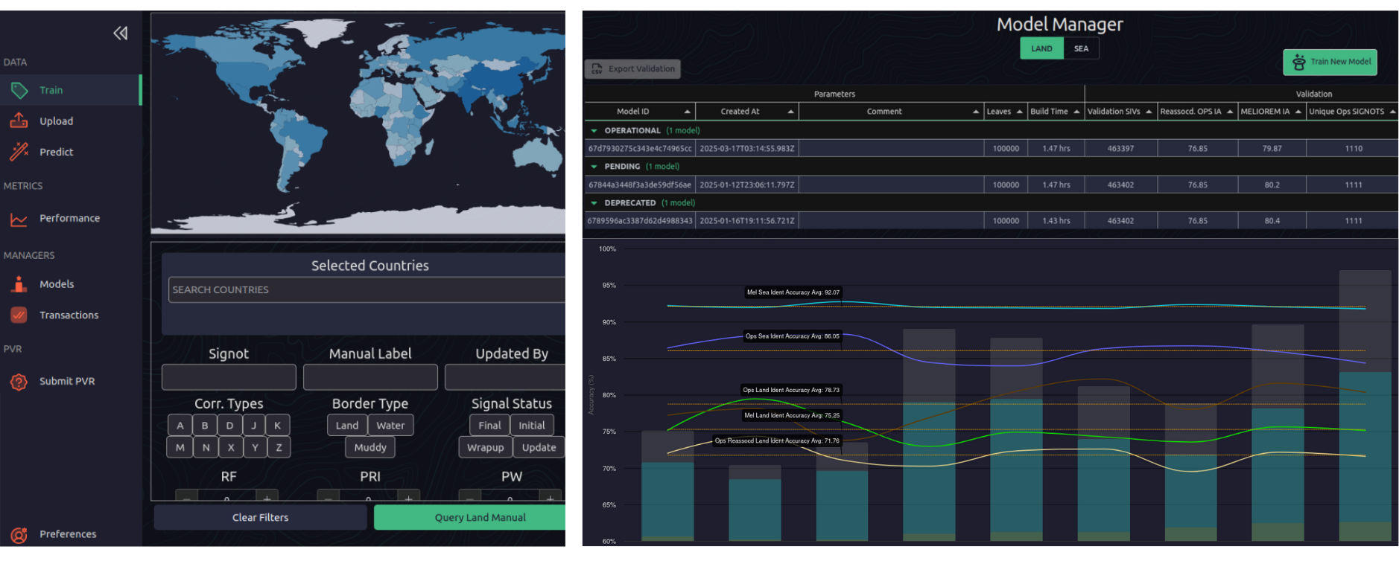
Task: Click the Performance chart icon
Action: [x=19, y=219]
